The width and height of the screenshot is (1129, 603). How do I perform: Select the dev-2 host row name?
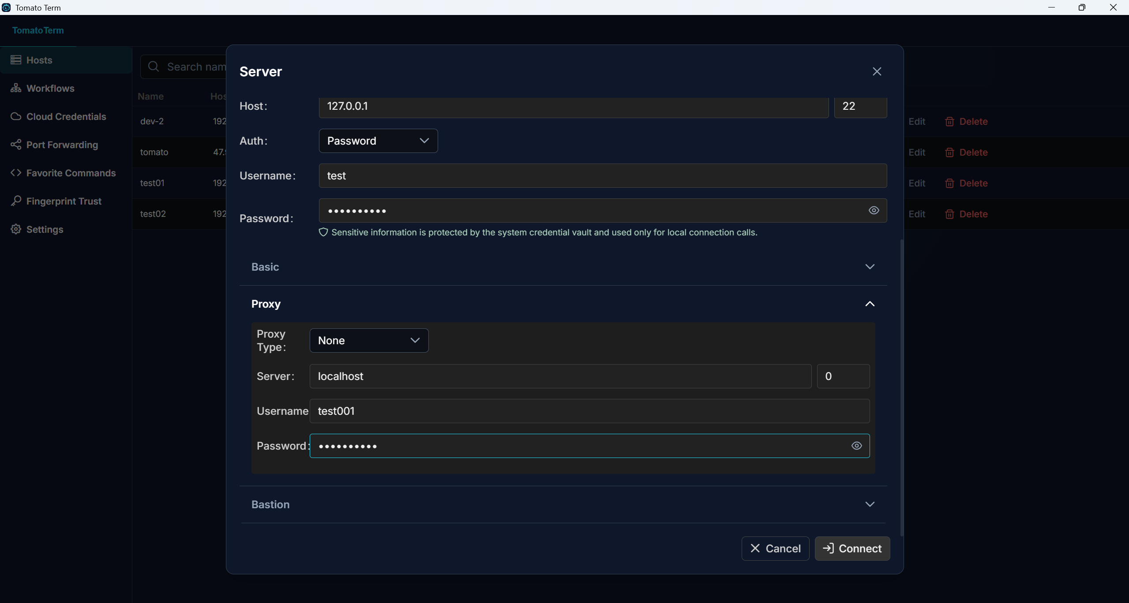pyautogui.click(x=152, y=122)
